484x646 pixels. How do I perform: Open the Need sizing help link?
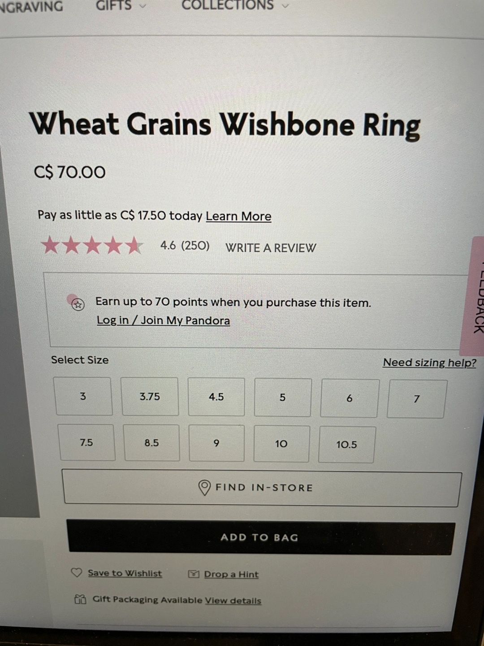pos(429,362)
